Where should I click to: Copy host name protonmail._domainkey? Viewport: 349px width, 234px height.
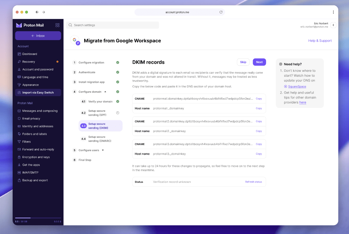pyautogui.click(x=259, y=108)
